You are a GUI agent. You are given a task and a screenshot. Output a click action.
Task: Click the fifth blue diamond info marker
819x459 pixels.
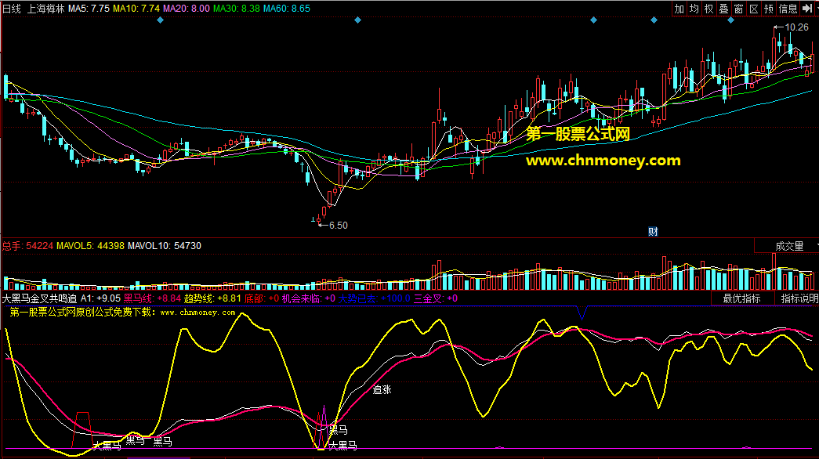(x=730, y=20)
